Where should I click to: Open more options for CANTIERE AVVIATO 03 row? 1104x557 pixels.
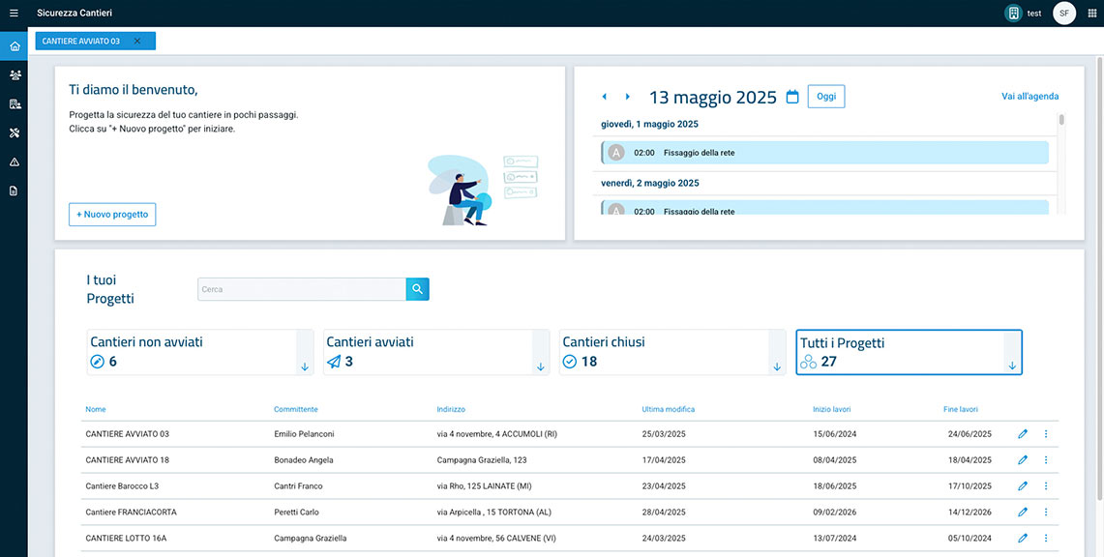tap(1046, 434)
